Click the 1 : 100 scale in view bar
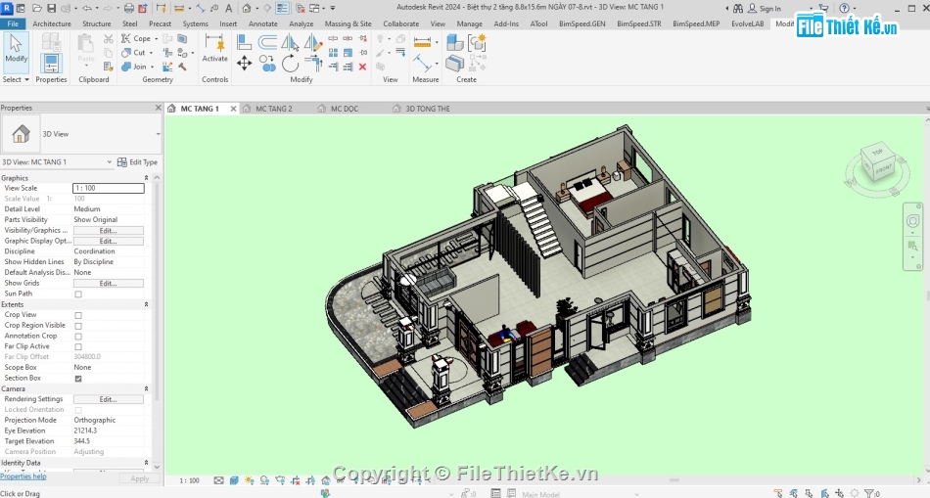Image resolution: width=930 pixels, height=498 pixels. click(189, 480)
